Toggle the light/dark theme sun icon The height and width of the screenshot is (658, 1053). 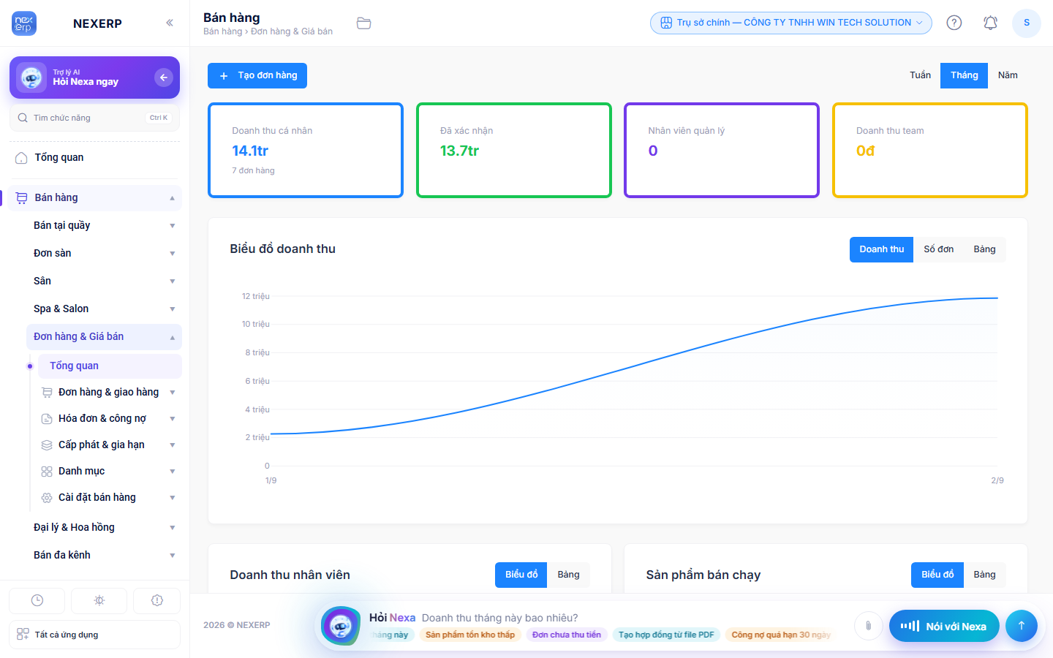[99, 600]
